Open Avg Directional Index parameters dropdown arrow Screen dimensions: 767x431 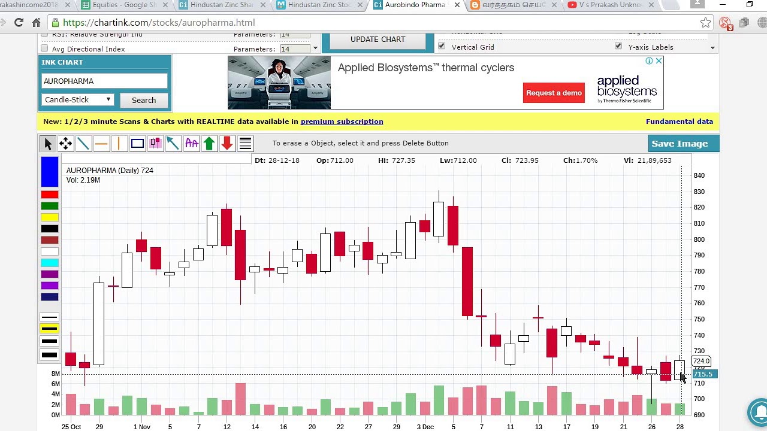click(315, 48)
